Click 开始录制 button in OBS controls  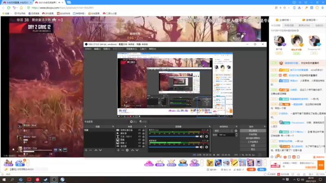[x=253, y=135]
